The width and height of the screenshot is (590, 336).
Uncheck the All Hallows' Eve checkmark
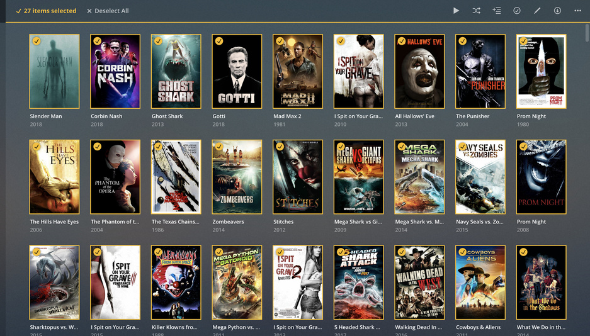(x=402, y=41)
